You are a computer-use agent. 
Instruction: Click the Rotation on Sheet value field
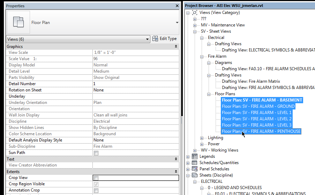pyautogui.click(x=135, y=90)
